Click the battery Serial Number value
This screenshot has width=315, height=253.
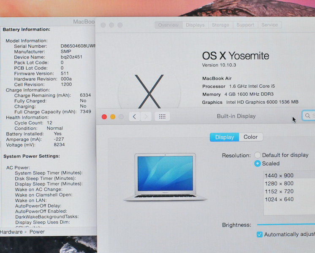click(x=78, y=46)
